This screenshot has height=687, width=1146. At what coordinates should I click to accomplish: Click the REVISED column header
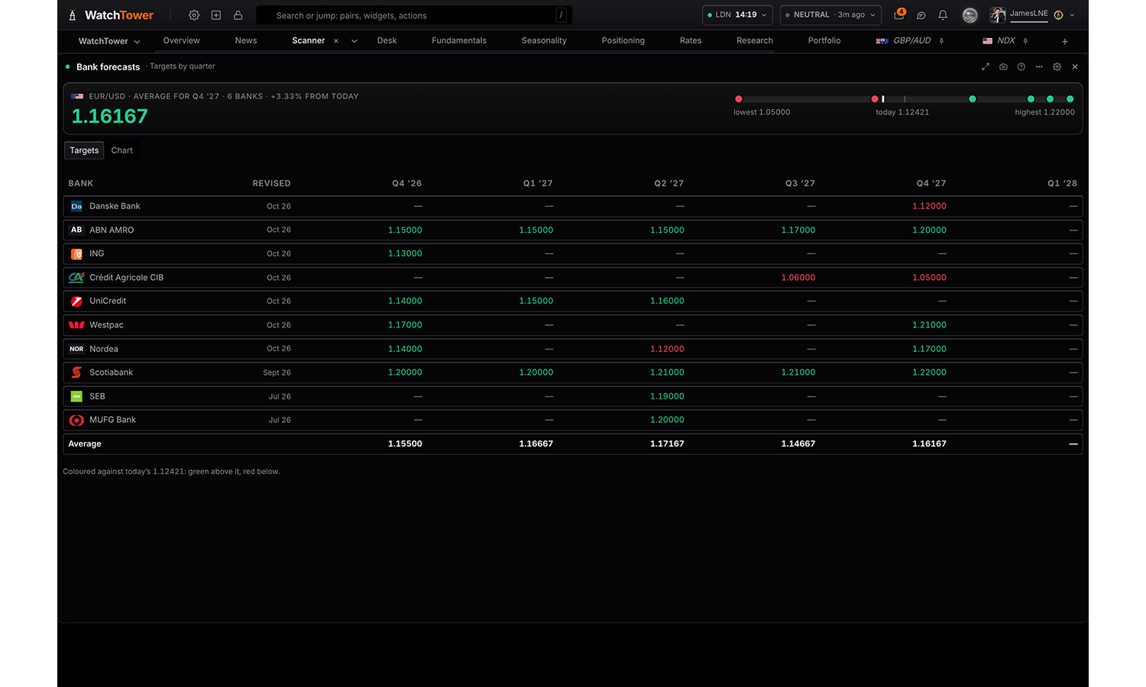(x=271, y=183)
